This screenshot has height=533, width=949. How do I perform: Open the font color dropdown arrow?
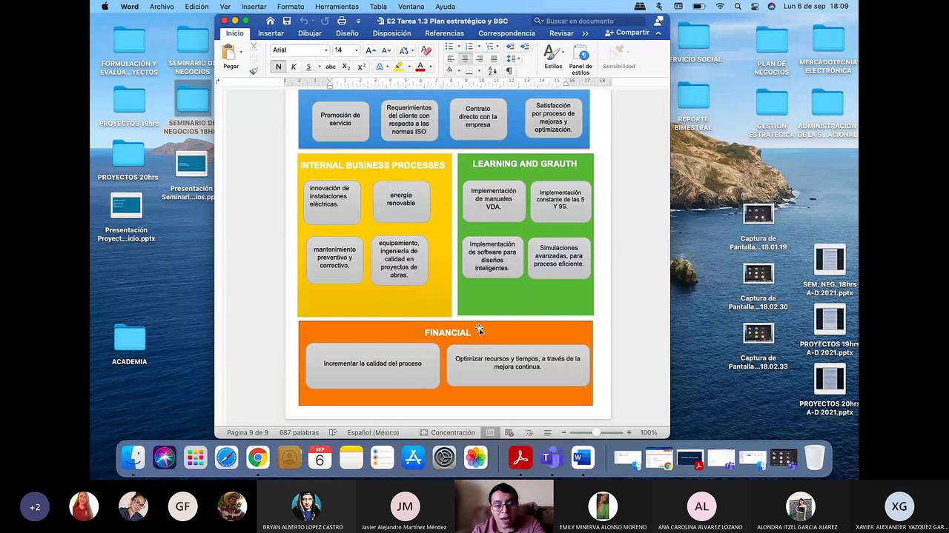click(x=430, y=67)
